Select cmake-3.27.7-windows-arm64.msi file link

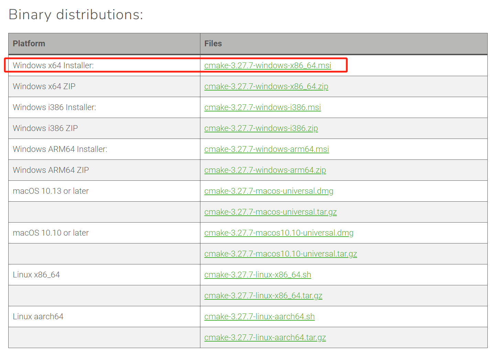point(267,149)
